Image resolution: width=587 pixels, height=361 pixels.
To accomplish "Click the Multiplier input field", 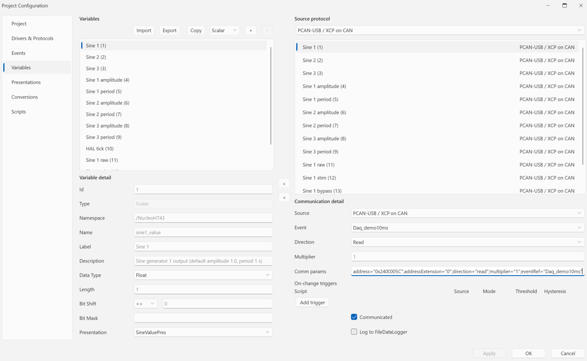I will [x=468, y=257].
